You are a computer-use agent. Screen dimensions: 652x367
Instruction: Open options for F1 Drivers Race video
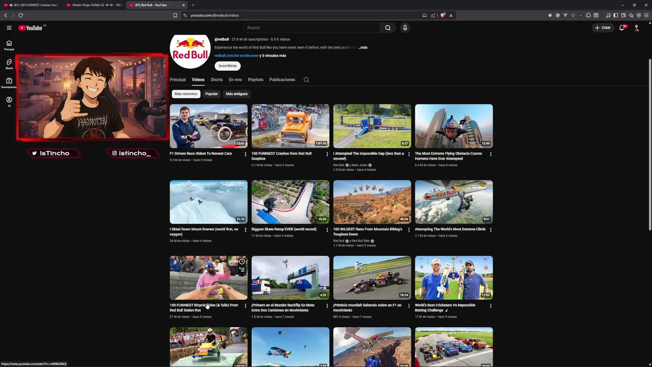point(246,154)
